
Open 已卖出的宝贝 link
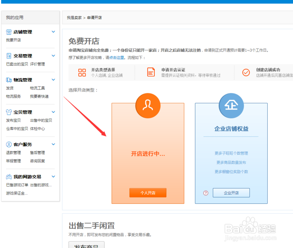point(17,64)
